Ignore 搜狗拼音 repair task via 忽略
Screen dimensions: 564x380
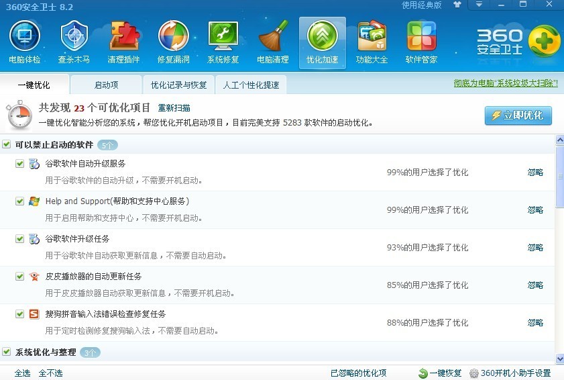(535, 322)
